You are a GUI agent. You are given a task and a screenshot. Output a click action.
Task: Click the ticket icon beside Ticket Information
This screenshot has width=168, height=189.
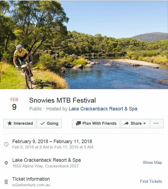pos(6,182)
